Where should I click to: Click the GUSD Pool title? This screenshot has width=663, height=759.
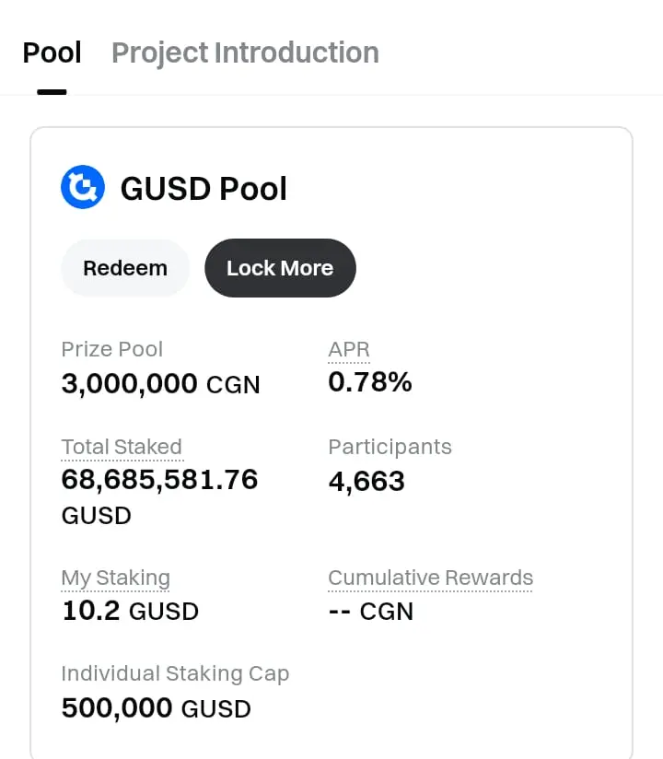tap(204, 189)
